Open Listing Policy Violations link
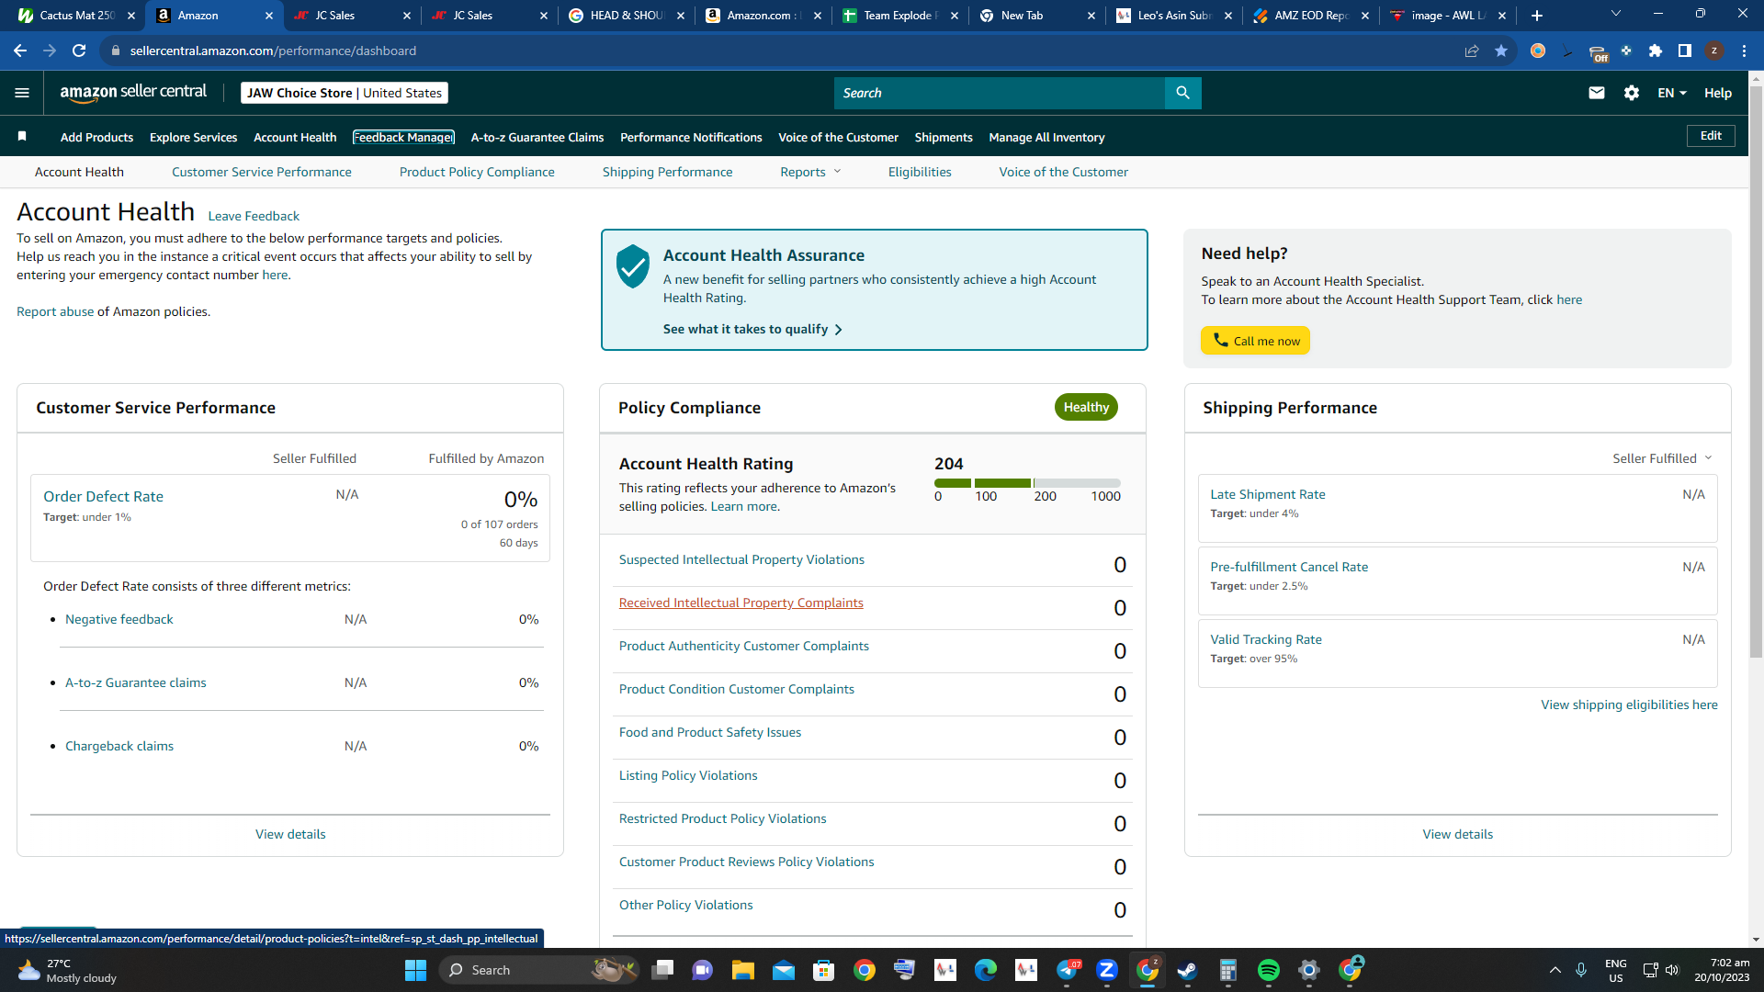Image resolution: width=1764 pixels, height=992 pixels. (x=687, y=775)
